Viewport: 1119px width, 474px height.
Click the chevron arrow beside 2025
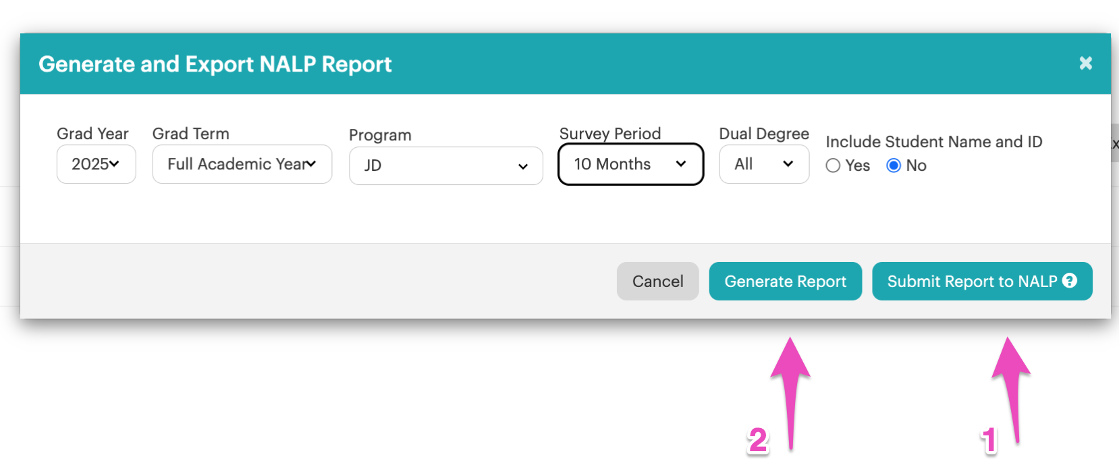click(x=114, y=163)
